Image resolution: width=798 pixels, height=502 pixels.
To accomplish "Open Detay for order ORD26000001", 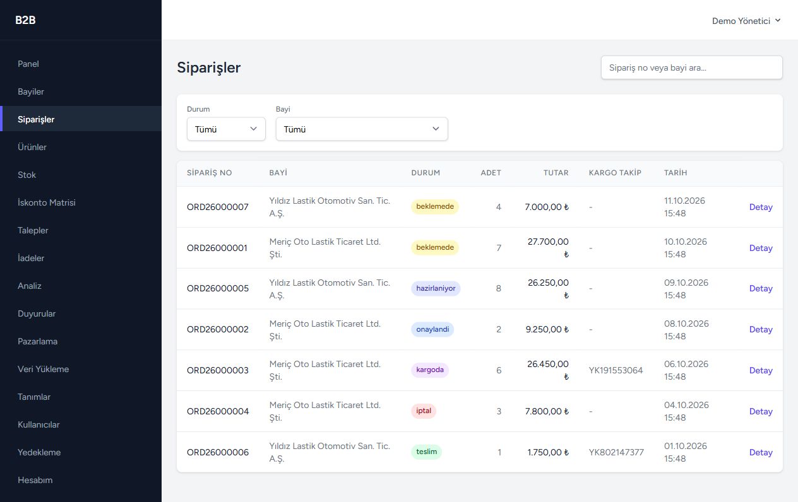I will pyautogui.click(x=761, y=248).
